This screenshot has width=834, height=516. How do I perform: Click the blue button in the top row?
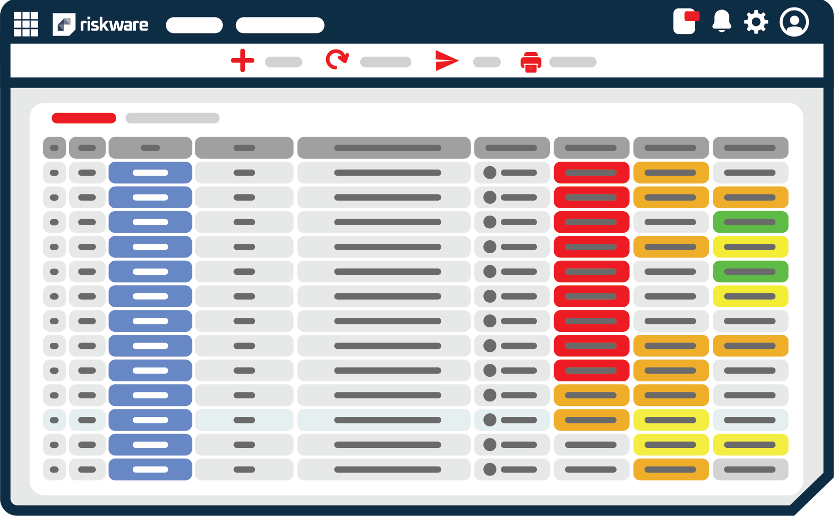pos(150,172)
